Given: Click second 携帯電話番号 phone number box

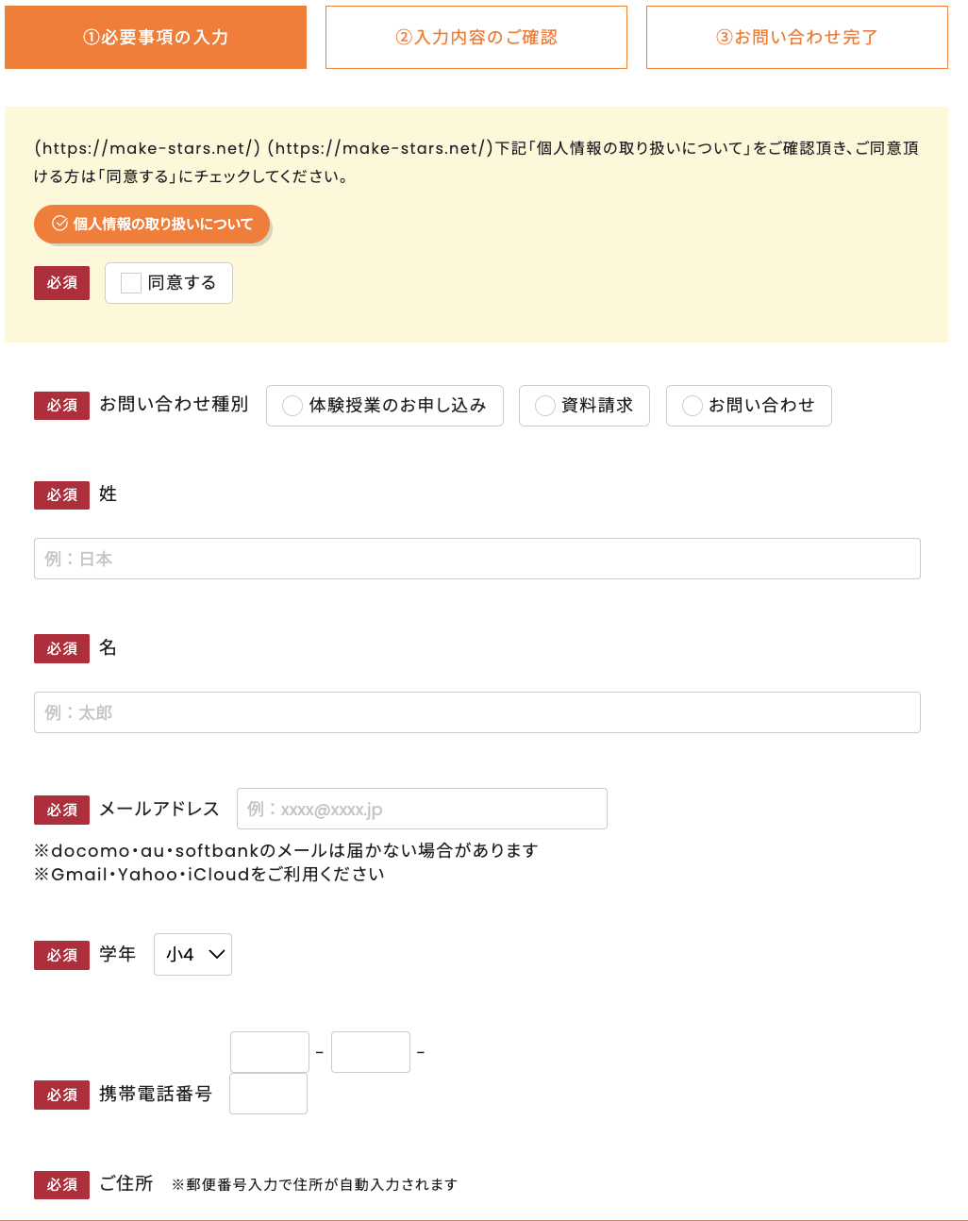Looking at the screenshot, I should click(371, 1052).
